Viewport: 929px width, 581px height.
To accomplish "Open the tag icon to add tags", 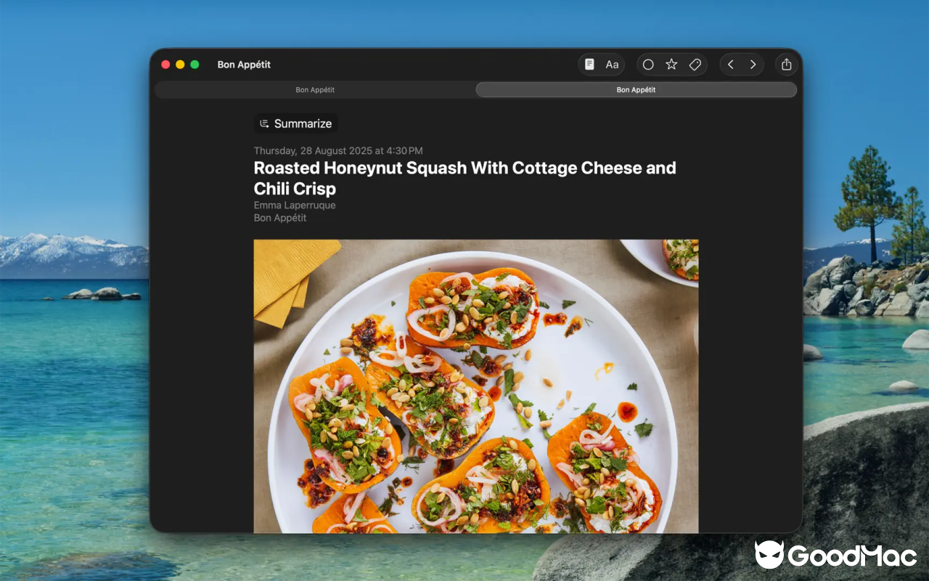I will pyautogui.click(x=695, y=65).
